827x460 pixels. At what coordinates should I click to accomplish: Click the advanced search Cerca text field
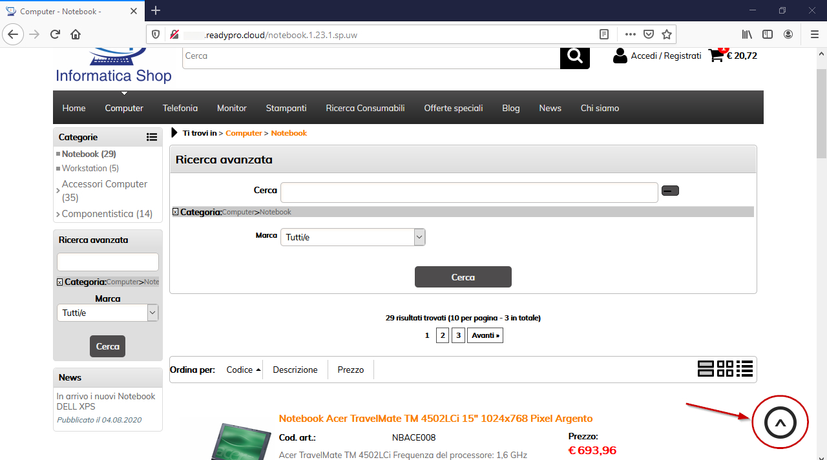point(469,192)
